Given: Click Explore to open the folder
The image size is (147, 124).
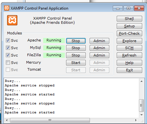Looking at the screenshot, I should pyautogui.click(x=129, y=41).
